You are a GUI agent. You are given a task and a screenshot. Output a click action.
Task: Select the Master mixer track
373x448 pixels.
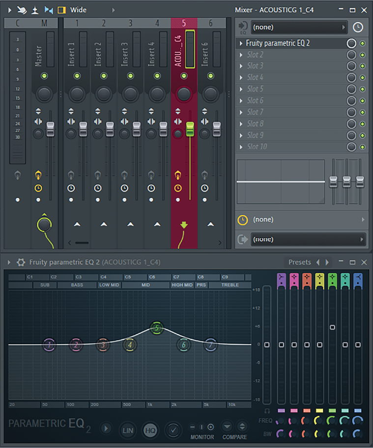(x=38, y=56)
